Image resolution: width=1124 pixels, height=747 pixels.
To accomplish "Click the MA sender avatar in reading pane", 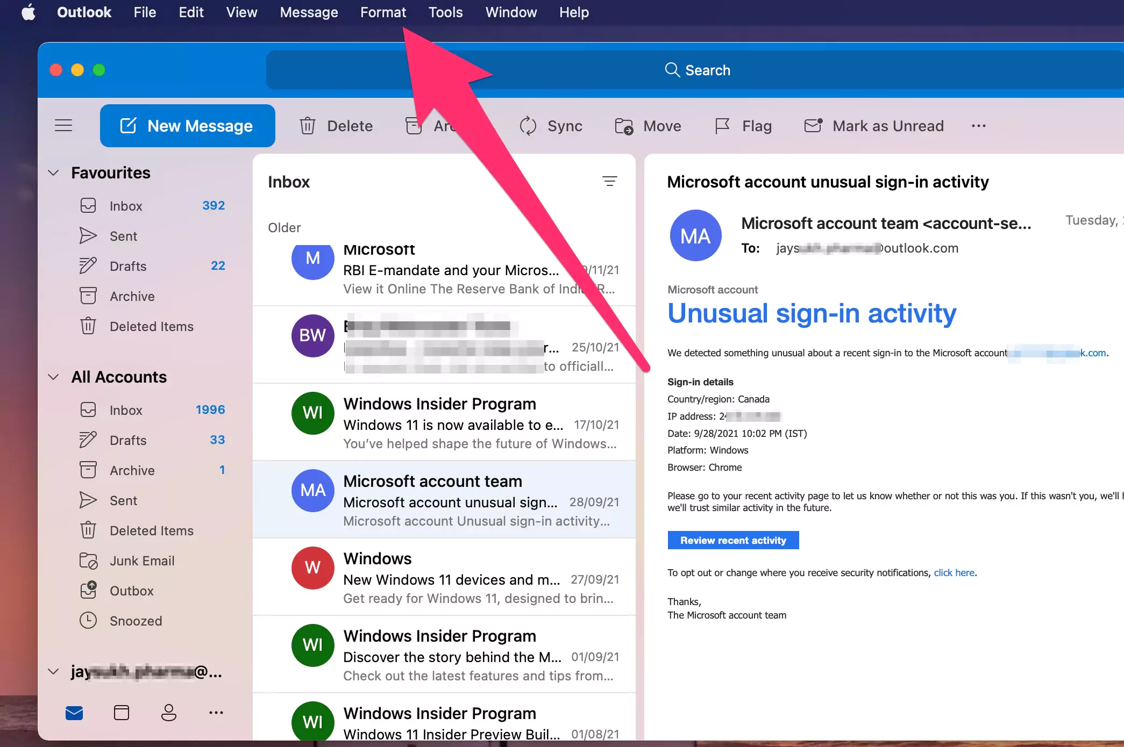I will pos(695,235).
